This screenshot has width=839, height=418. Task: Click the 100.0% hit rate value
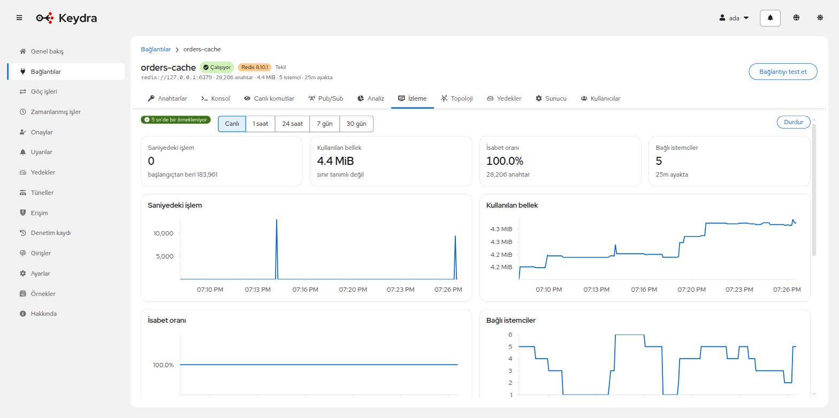[505, 161]
